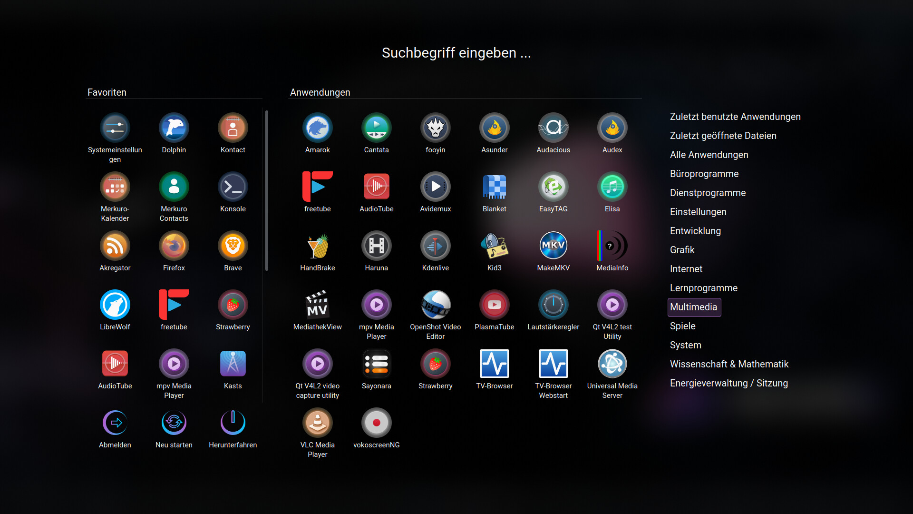The height and width of the screenshot is (514, 913).
Task: Click Herunterfahren to shut down
Action: [x=233, y=429]
